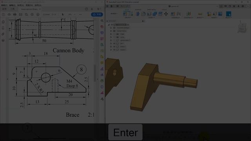Open the Design workspace dropdown

pos(114,14)
